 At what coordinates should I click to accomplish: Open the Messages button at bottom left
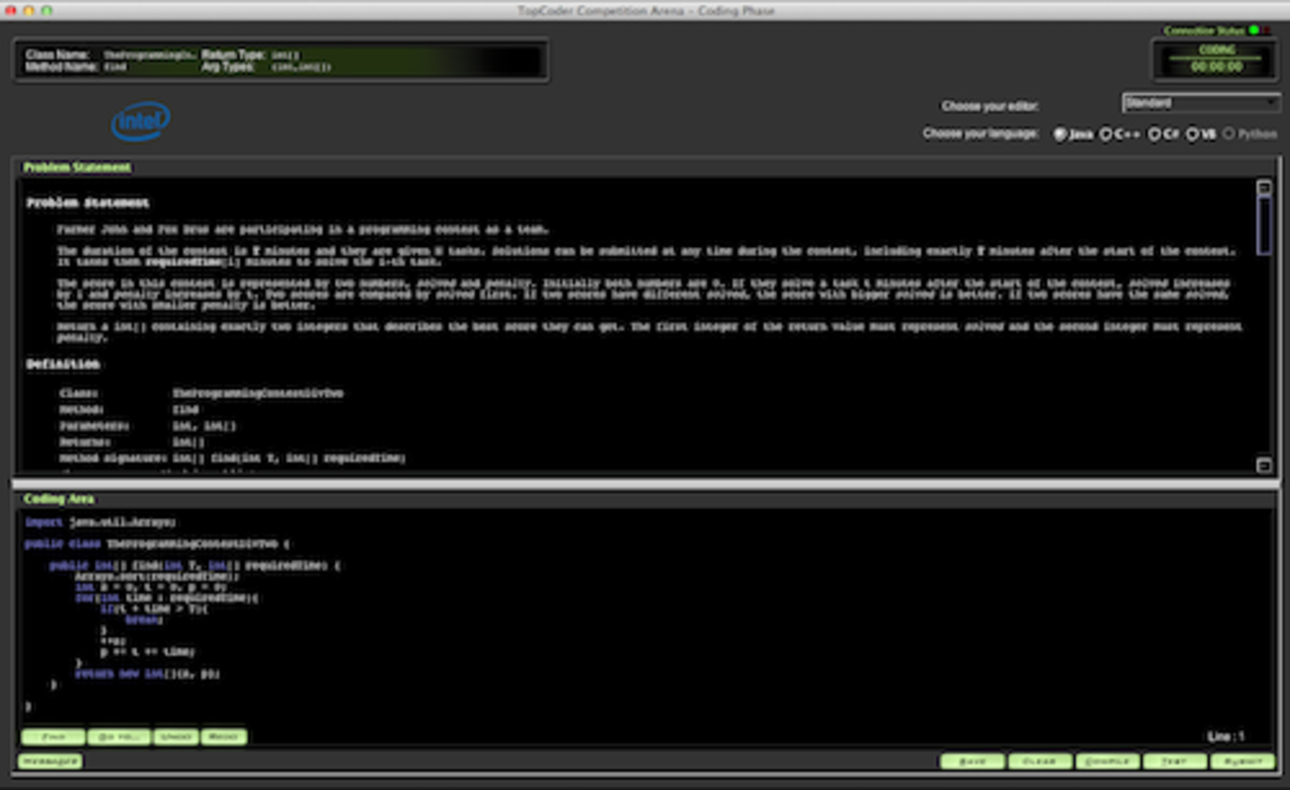(x=50, y=761)
